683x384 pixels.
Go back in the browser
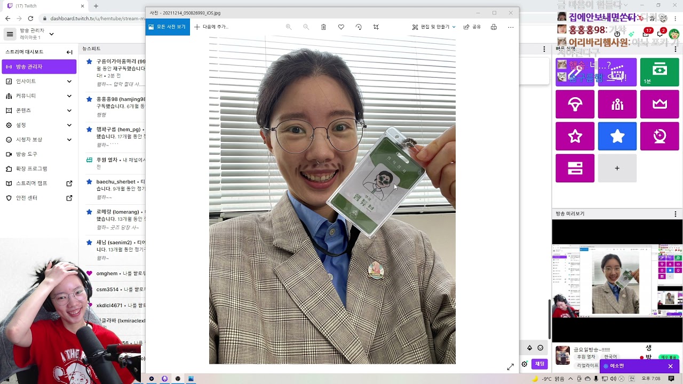[7, 18]
